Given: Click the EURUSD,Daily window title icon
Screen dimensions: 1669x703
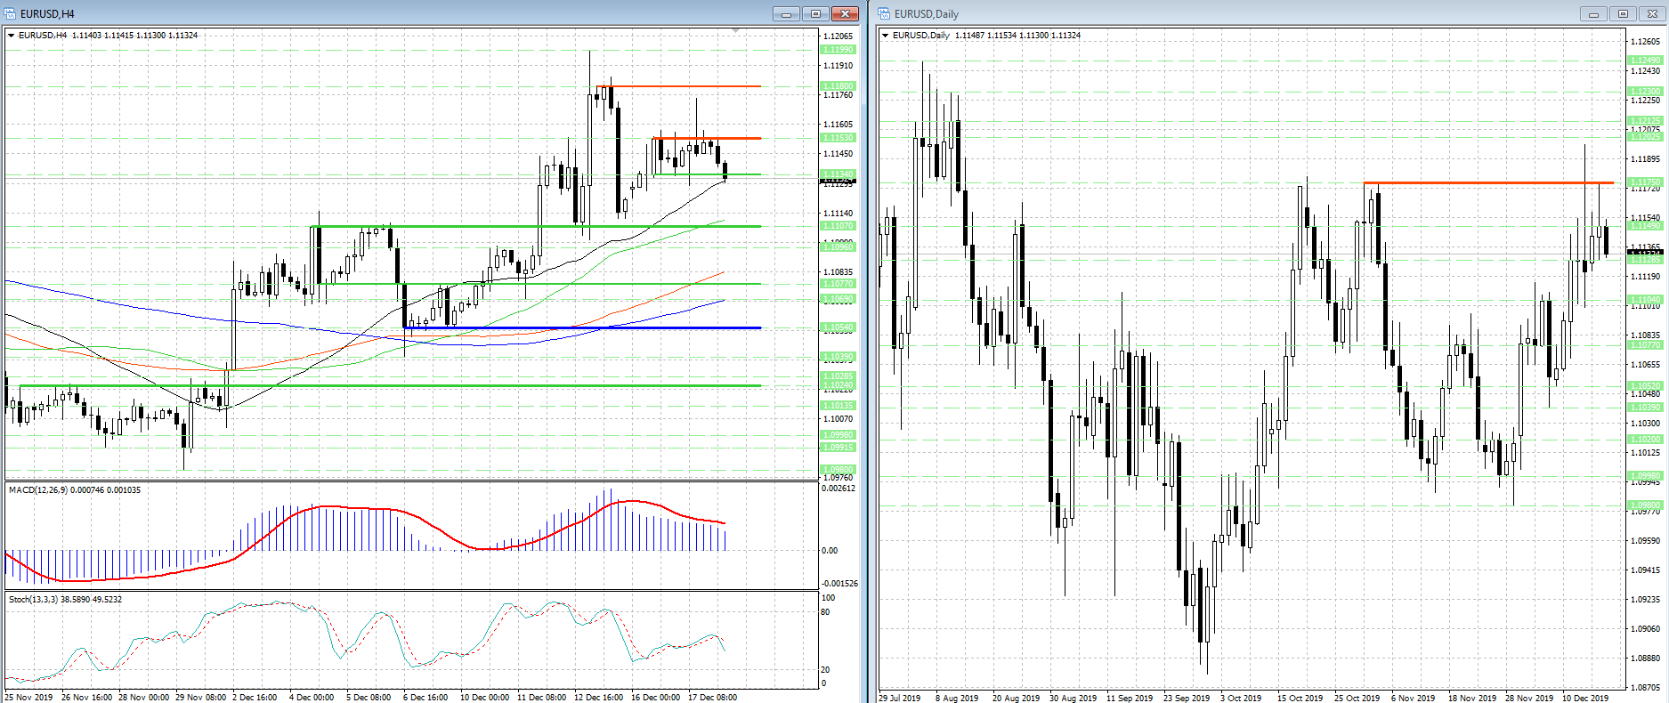Looking at the screenshot, I should (884, 13).
